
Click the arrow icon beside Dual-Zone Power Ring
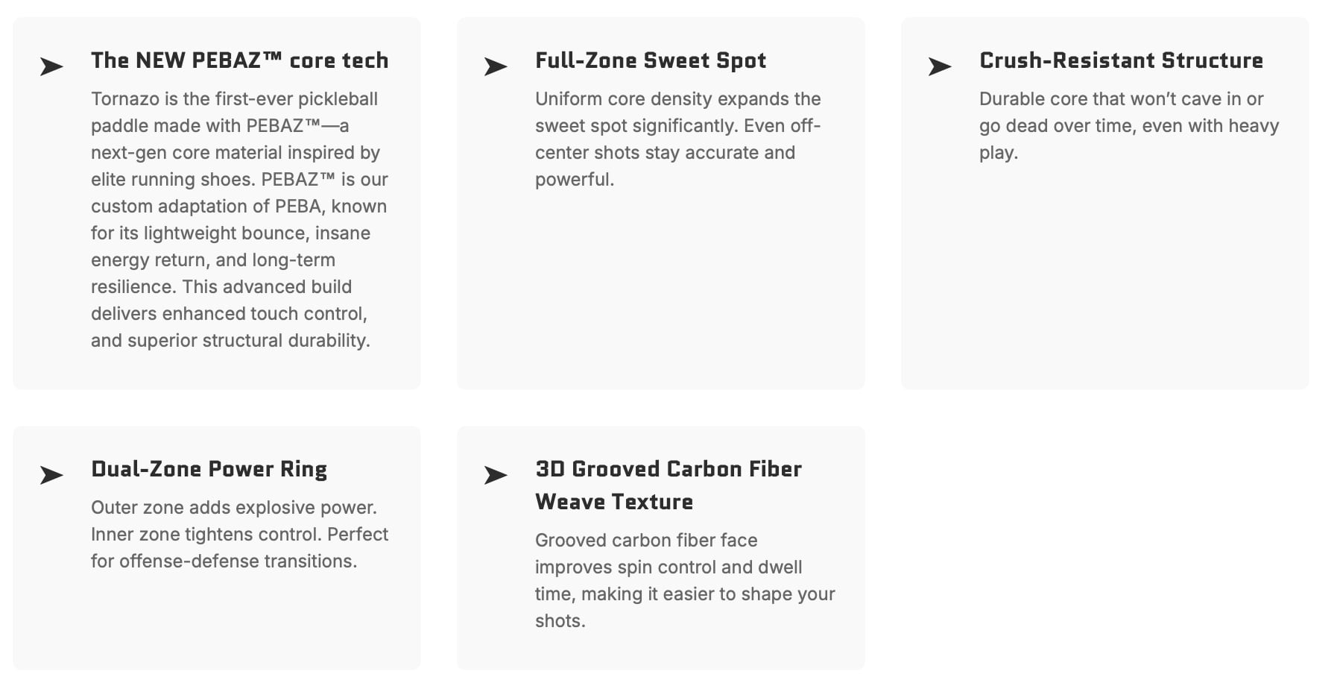point(51,476)
